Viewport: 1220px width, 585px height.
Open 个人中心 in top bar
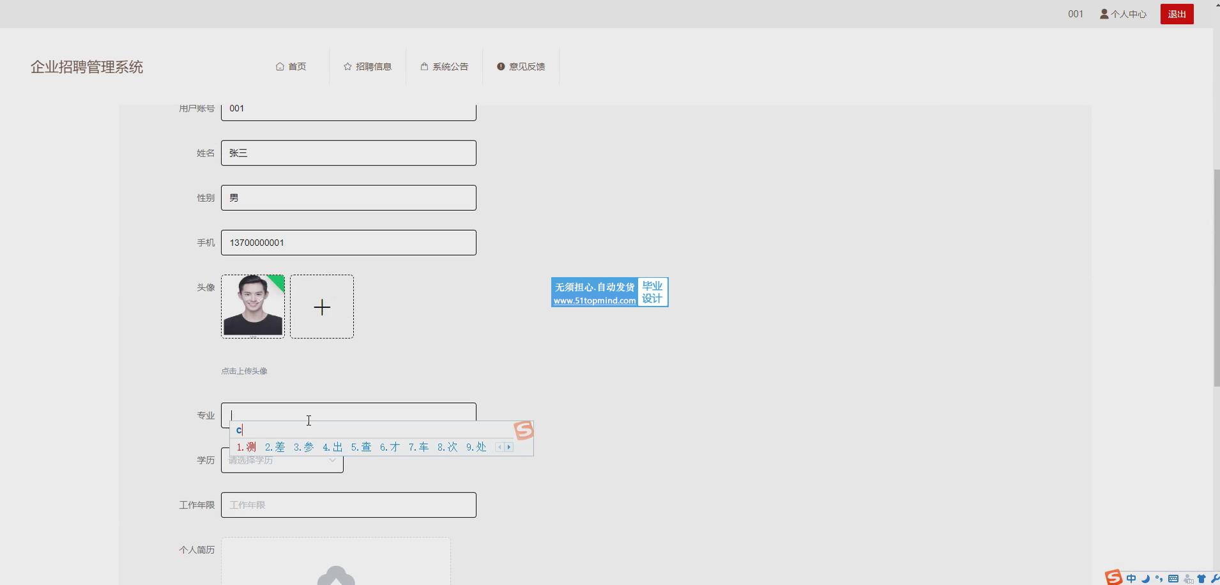[1123, 14]
